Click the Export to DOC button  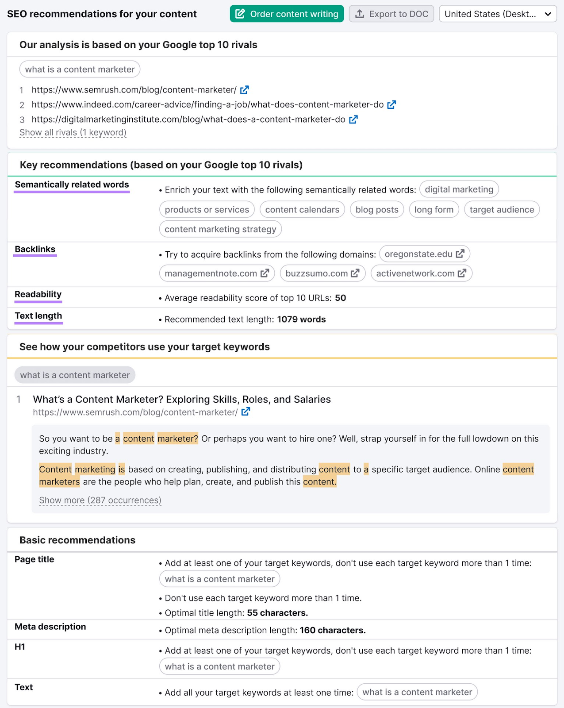tap(391, 14)
